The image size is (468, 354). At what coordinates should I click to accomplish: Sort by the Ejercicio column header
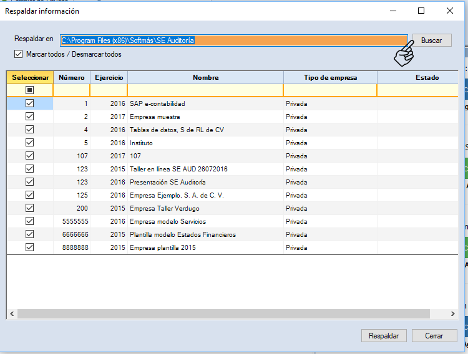[109, 77]
